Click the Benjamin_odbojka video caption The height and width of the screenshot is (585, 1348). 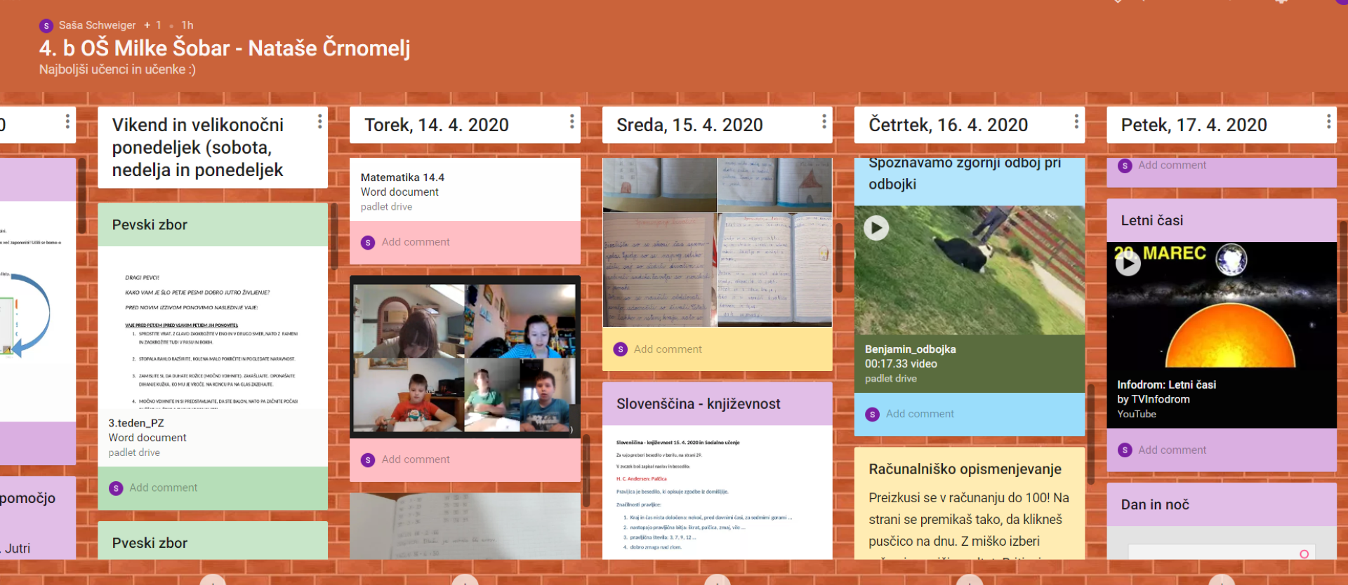coord(910,349)
